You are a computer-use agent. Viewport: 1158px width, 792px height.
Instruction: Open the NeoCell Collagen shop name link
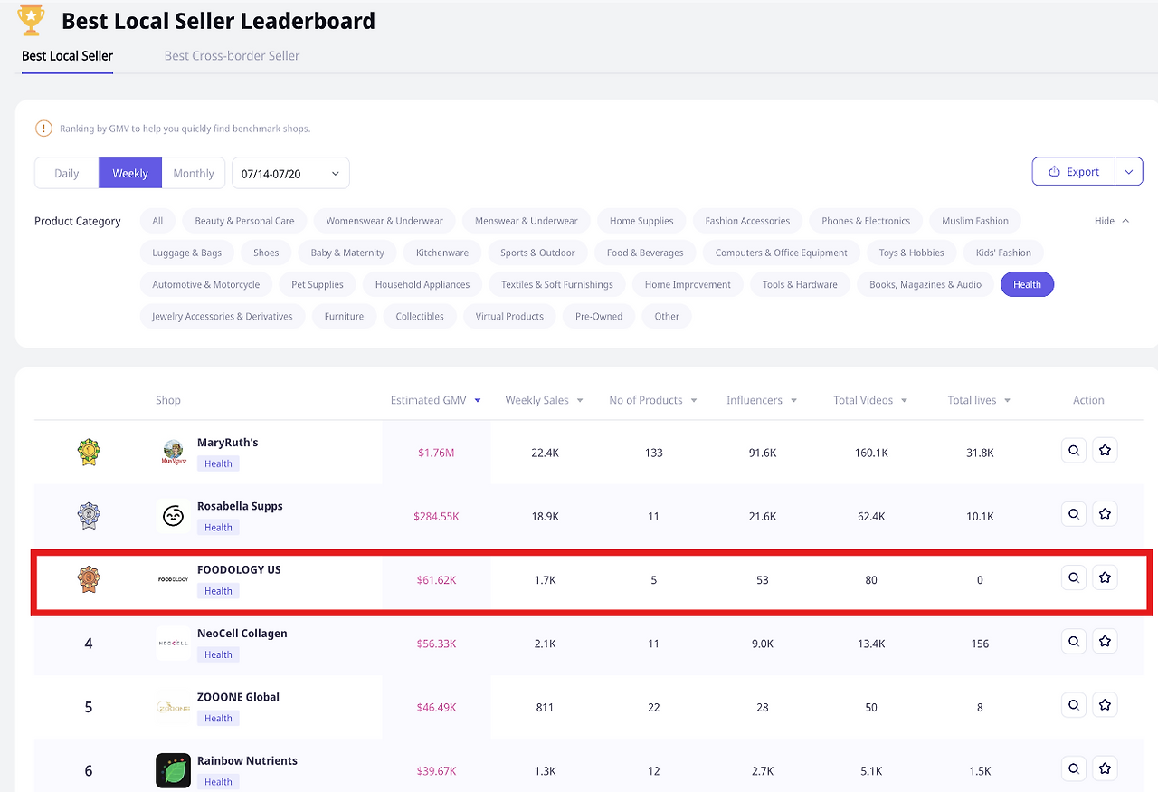pyautogui.click(x=242, y=634)
